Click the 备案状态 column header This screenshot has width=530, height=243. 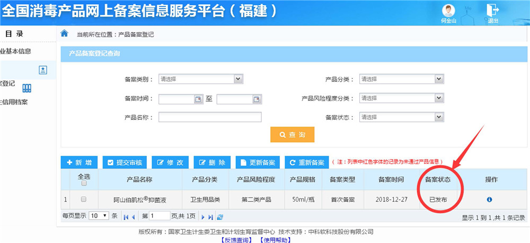(x=438, y=179)
